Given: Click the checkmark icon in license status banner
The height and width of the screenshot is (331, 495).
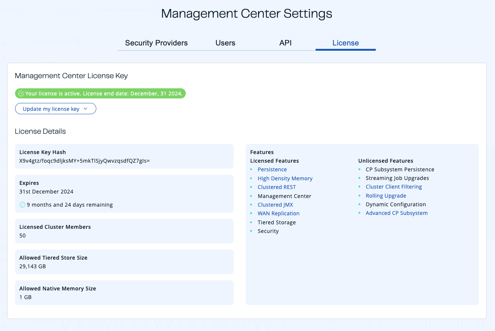Looking at the screenshot, I should coord(21,93).
